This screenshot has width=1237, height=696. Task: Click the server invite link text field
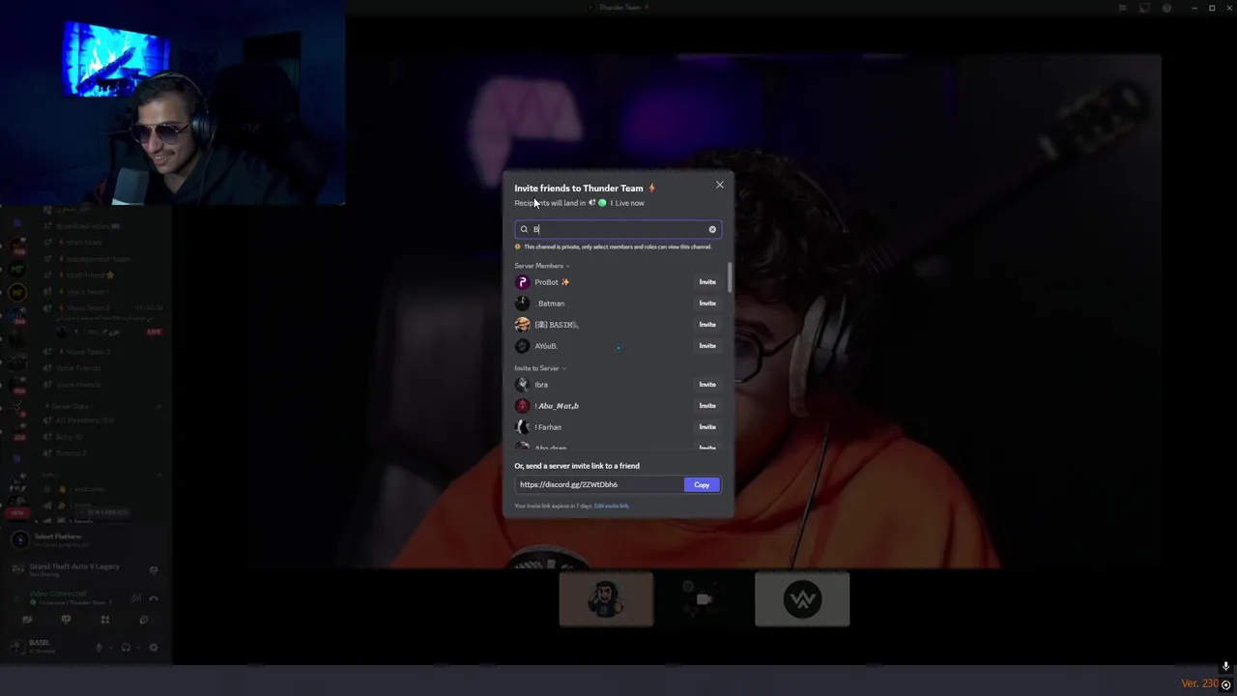[x=599, y=484]
